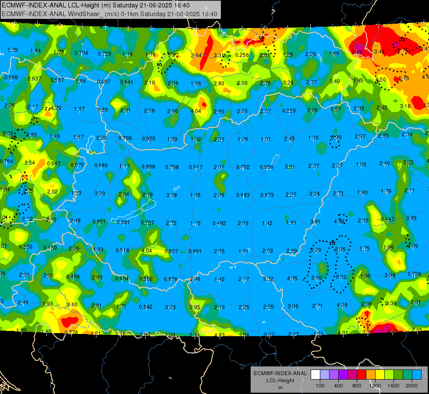
Task: Click wind shear value 0.680
Action: pyautogui.click(x=101, y=165)
